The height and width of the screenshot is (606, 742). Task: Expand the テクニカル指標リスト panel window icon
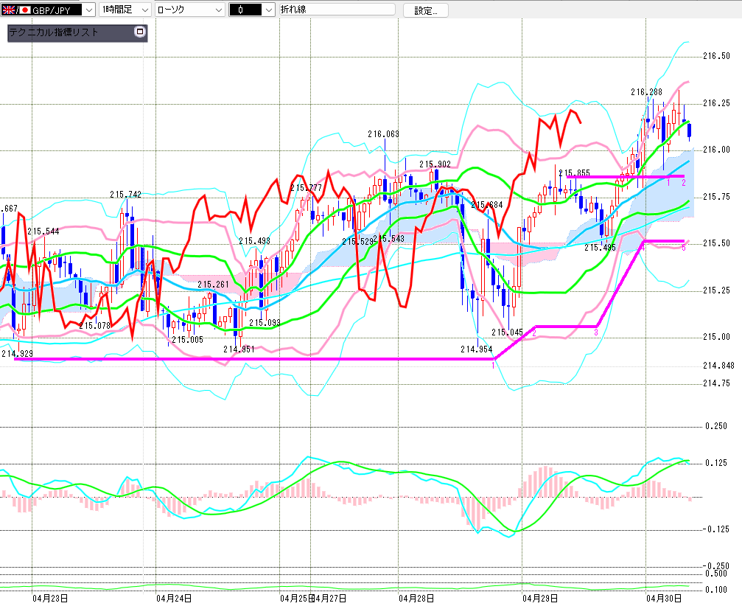[x=140, y=32]
